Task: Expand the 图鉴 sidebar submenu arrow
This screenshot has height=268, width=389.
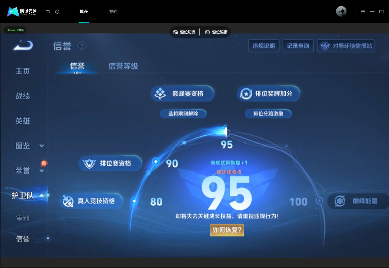Action: click(x=42, y=146)
